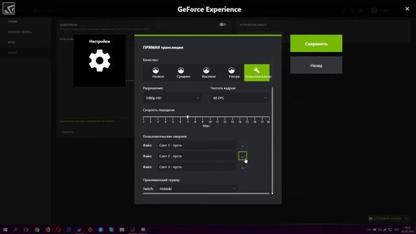Open the Частота кадров dropdown showing 60 FPS
Viewport: 416px width, 234px height.
[x=240, y=98]
